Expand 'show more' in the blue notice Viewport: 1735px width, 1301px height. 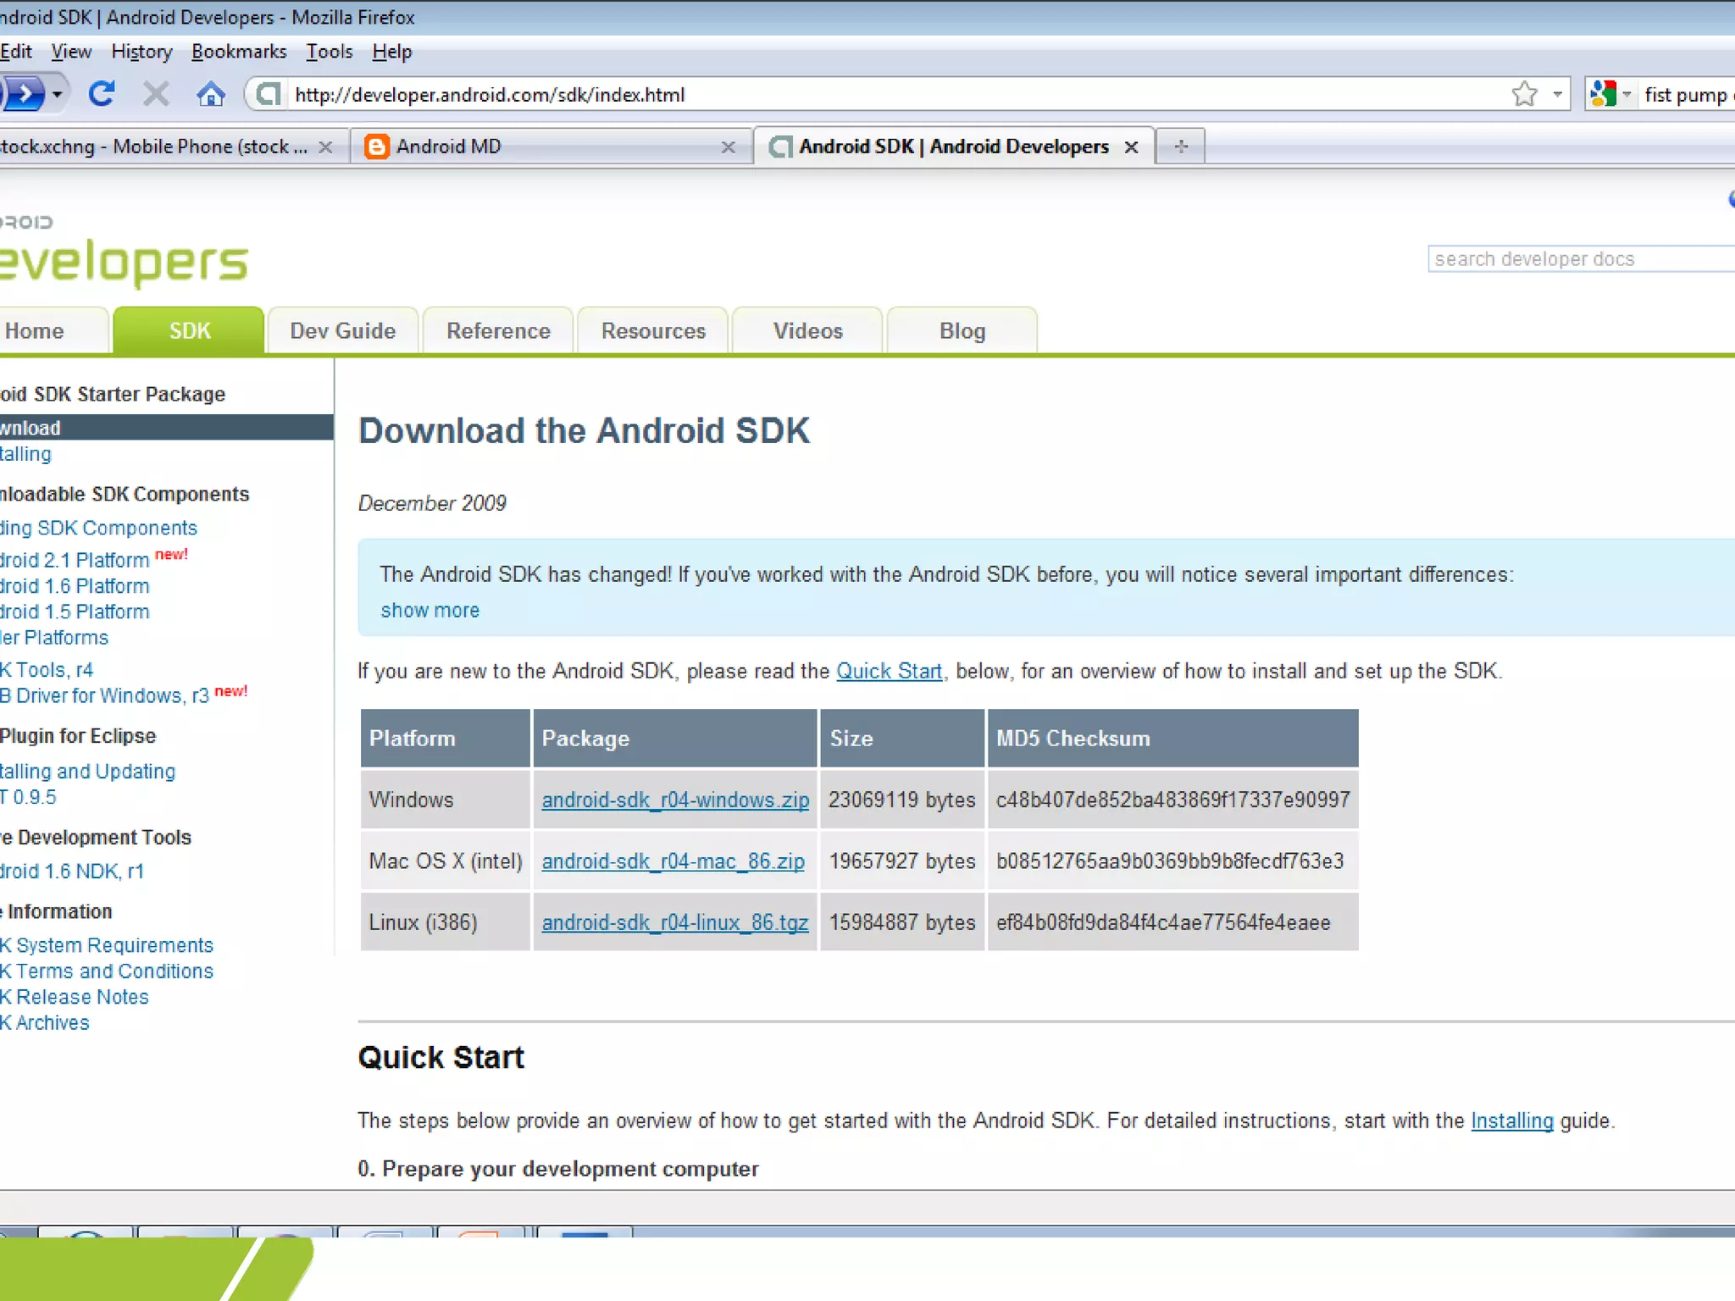430,611
